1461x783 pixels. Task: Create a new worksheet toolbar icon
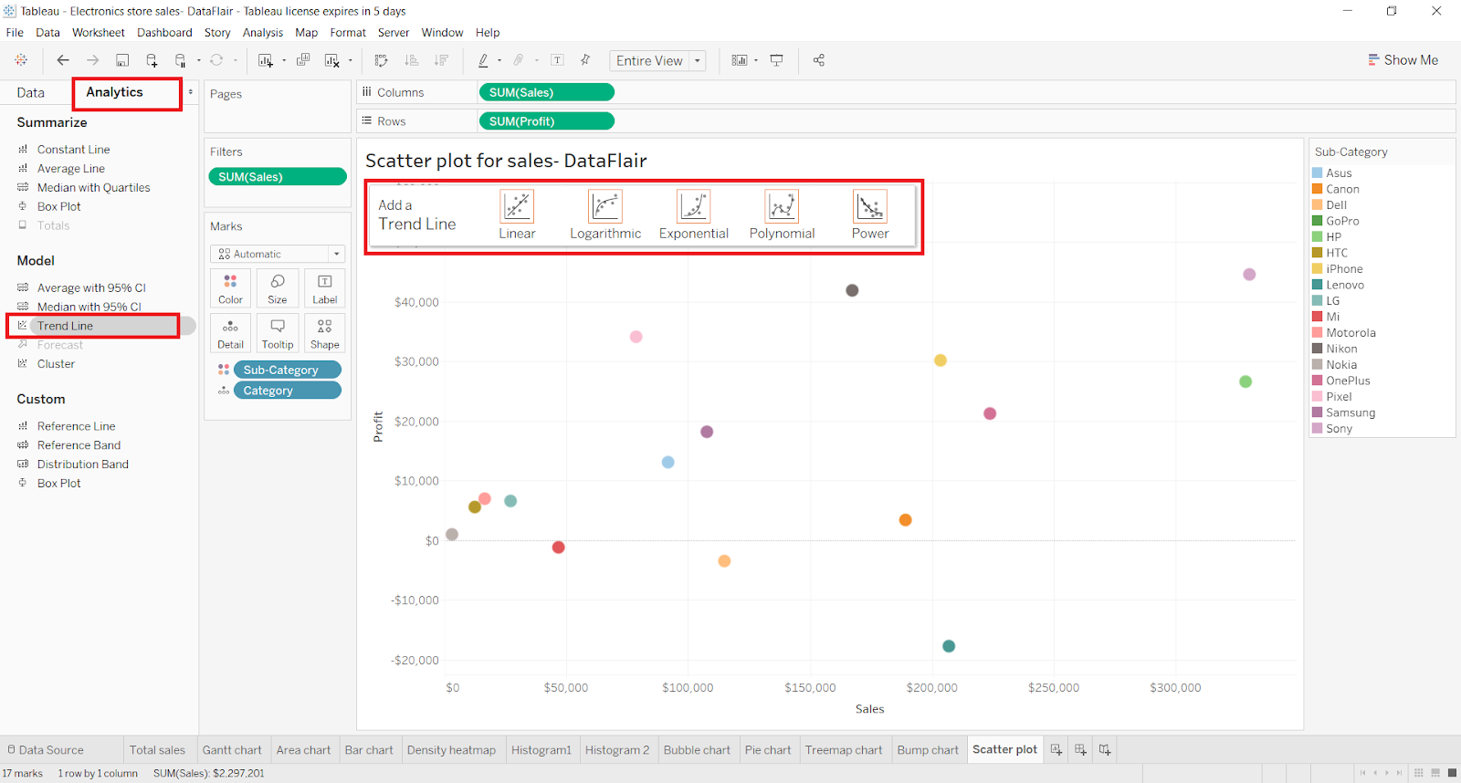(x=266, y=60)
